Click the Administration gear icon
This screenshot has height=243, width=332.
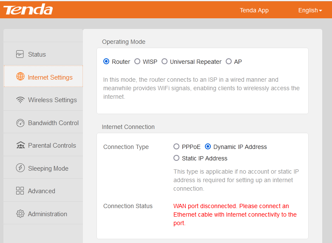click(20, 214)
